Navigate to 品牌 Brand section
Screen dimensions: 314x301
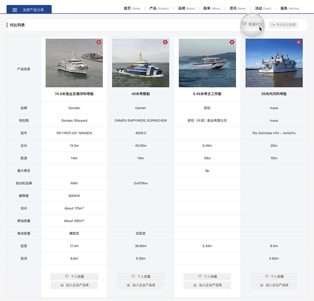tap(186, 8)
